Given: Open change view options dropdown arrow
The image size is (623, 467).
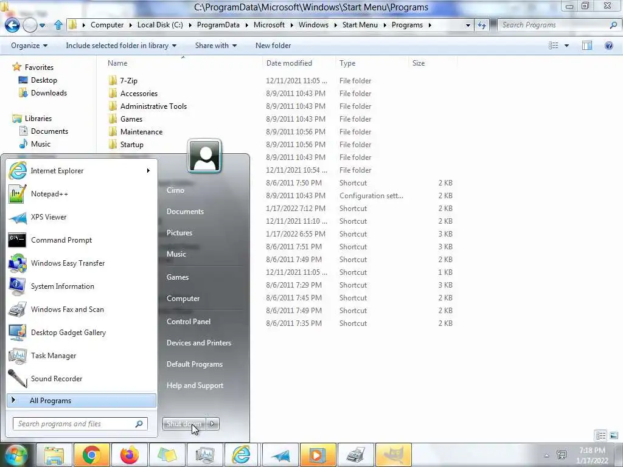Looking at the screenshot, I should (566, 46).
